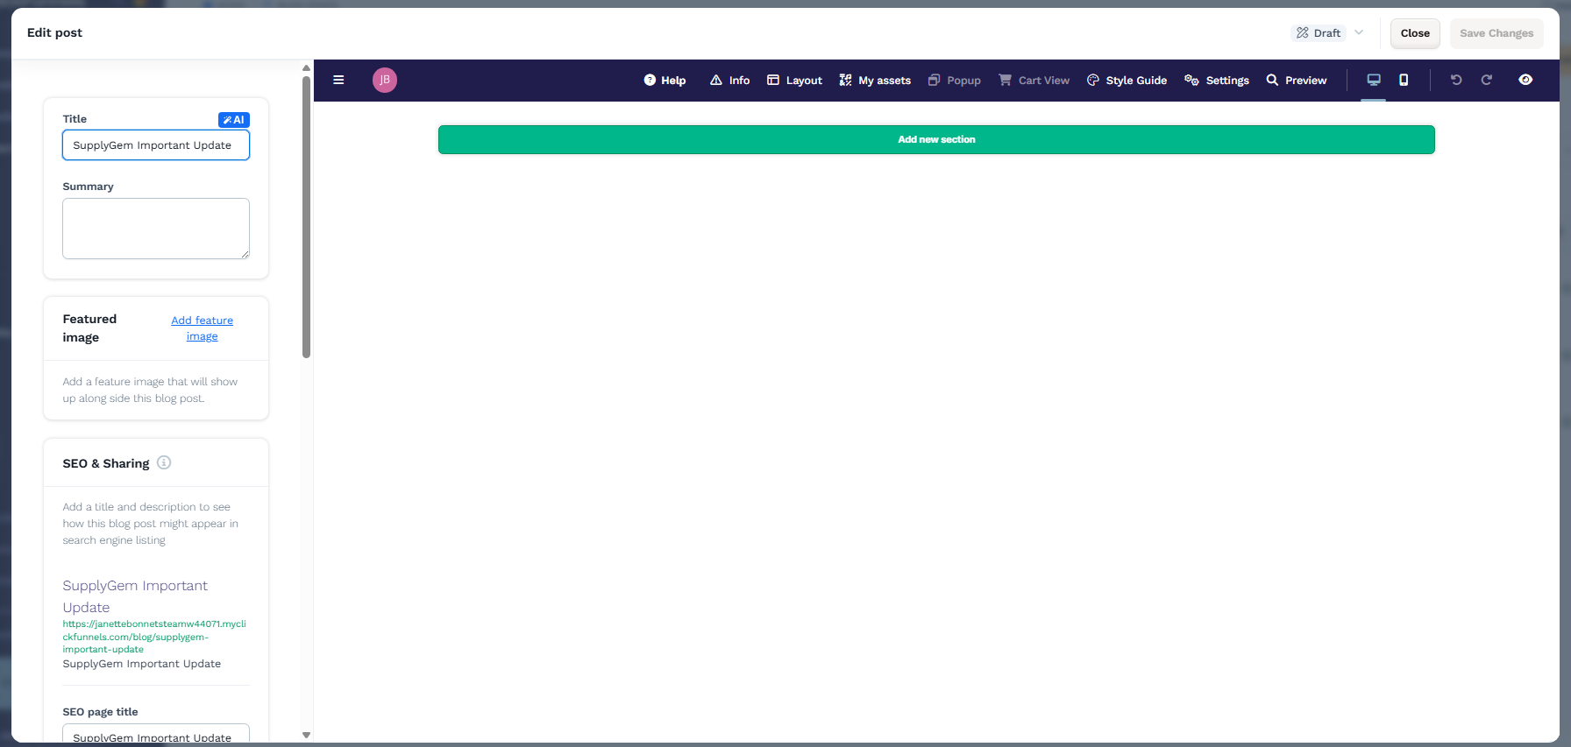This screenshot has width=1571, height=747.
Task: Open editor Settings
Action: pos(1217,80)
